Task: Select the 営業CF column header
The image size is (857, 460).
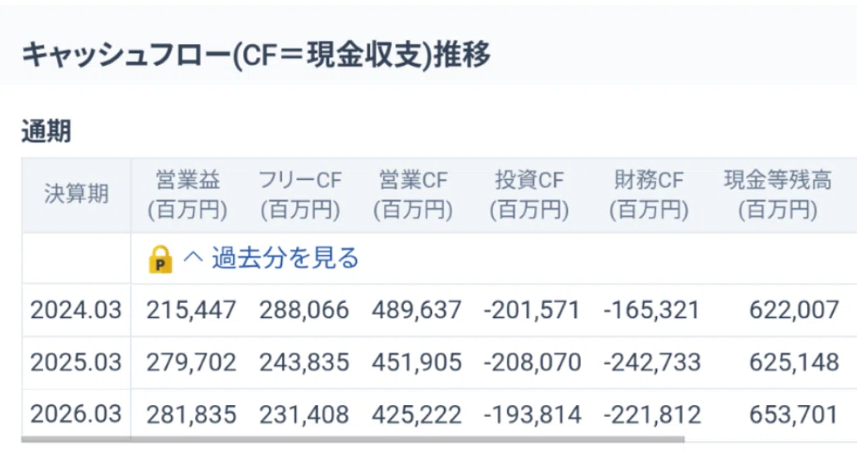Action: 413,195
